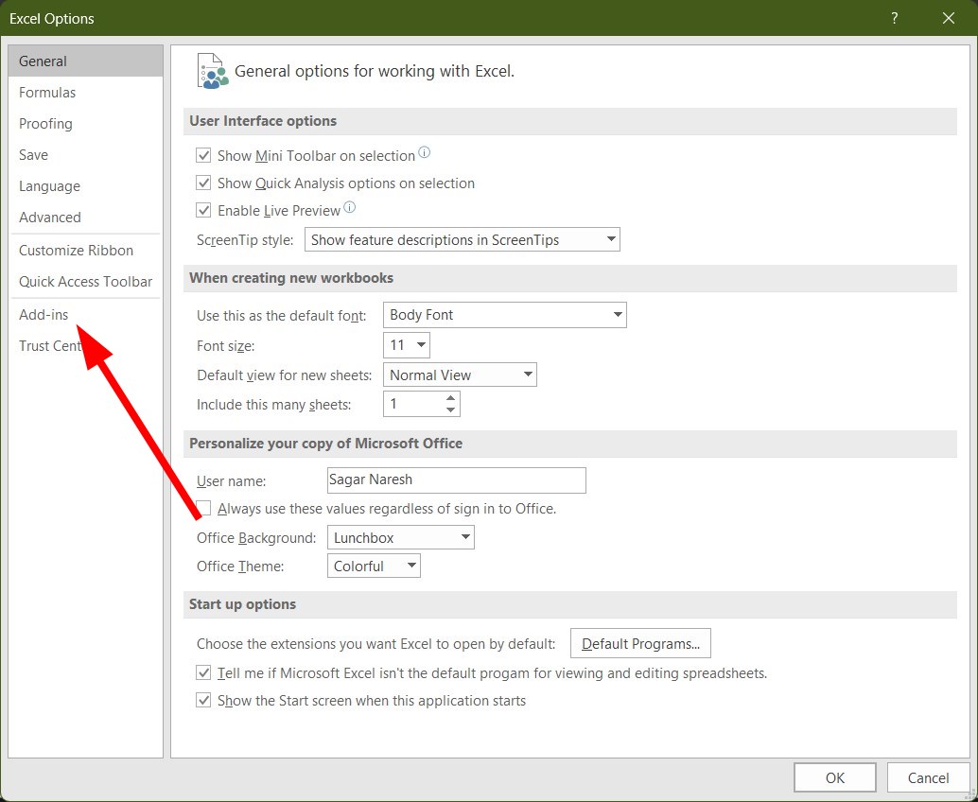Open the Add-ins category
Viewport: 978px width, 802px height.
(x=85, y=314)
